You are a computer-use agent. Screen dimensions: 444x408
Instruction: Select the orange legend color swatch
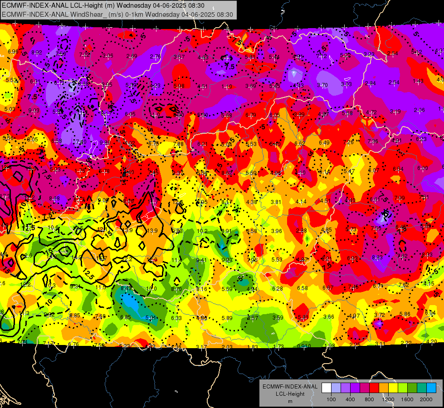[384, 388]
